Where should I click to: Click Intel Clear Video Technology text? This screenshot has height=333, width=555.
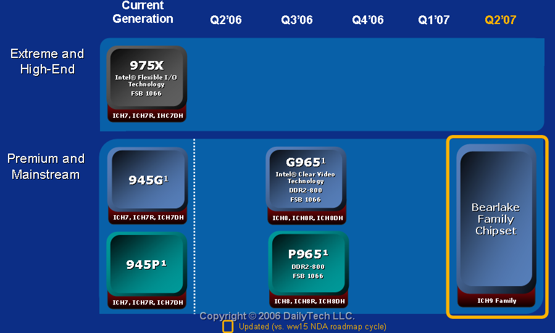[306, 178]
